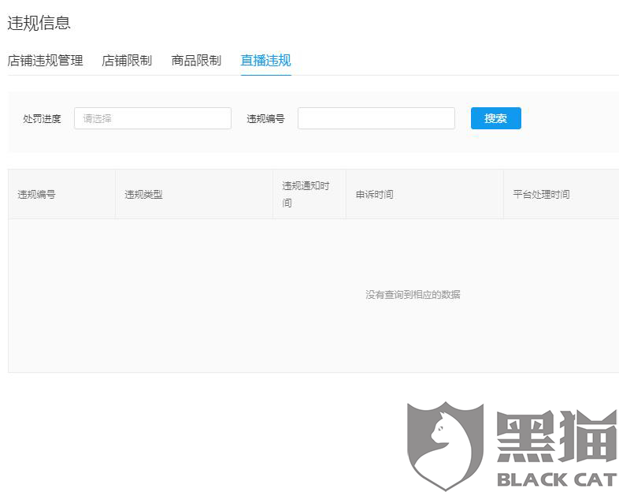Click the empty table body area

pyautogui.click(x=313, y=296)
